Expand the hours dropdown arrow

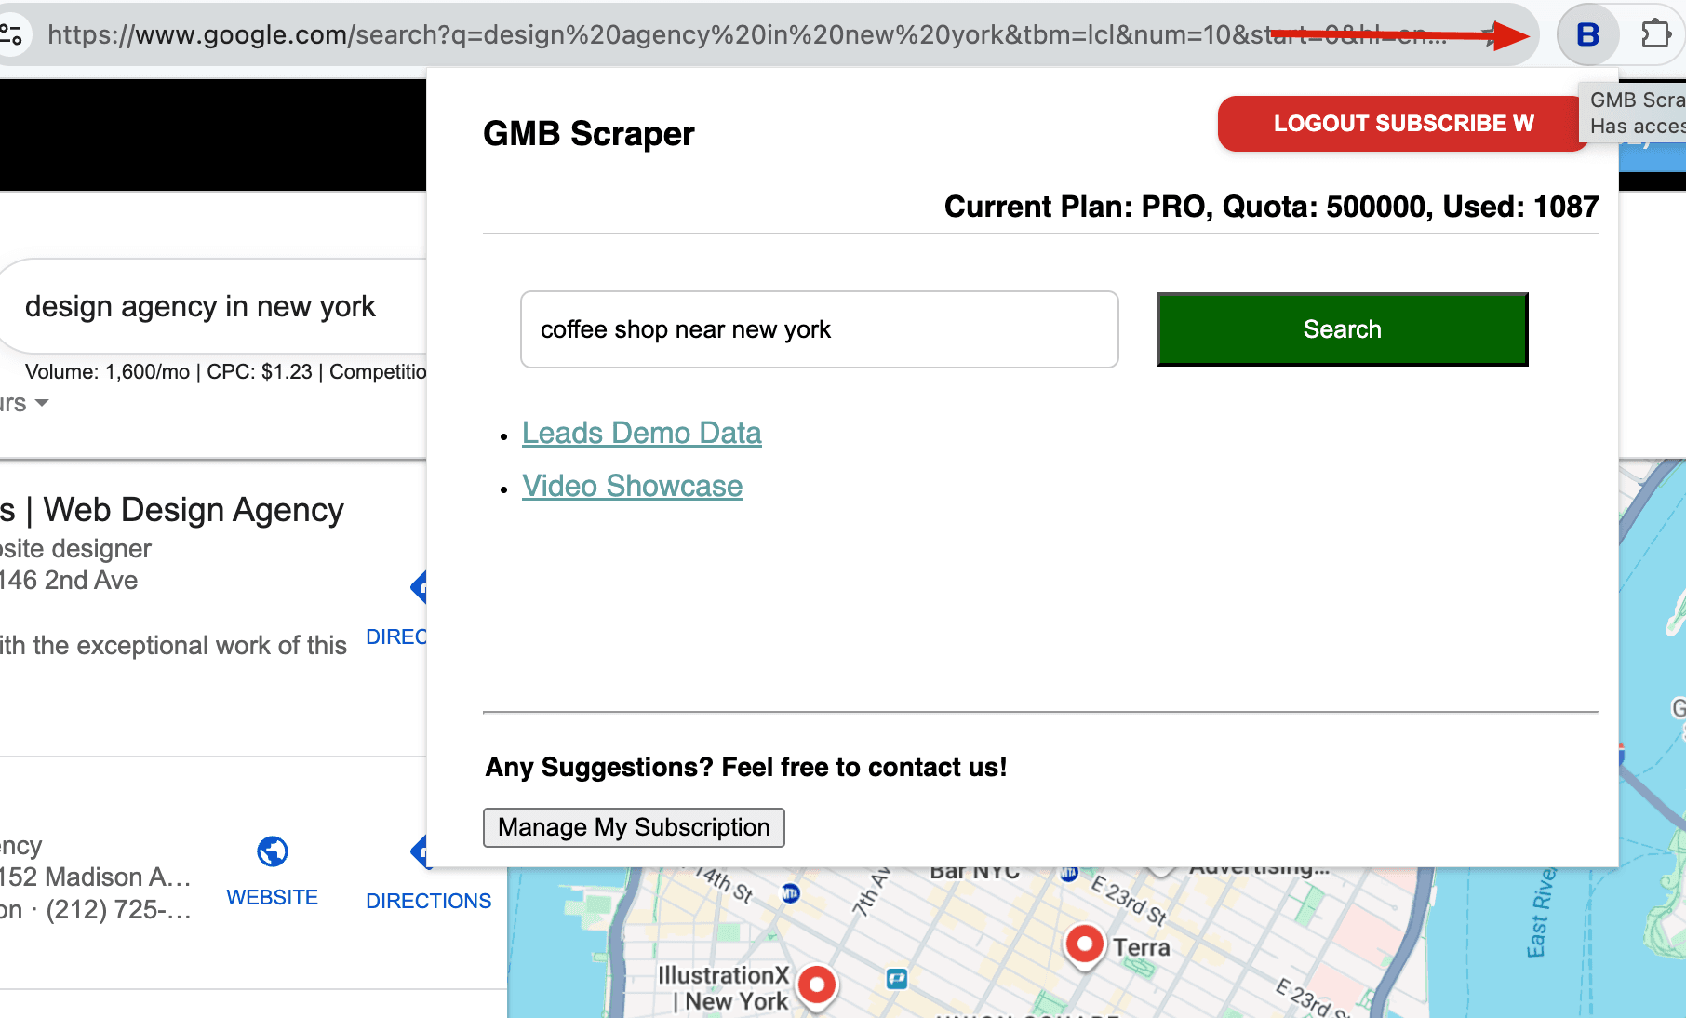tap(41, 403)
